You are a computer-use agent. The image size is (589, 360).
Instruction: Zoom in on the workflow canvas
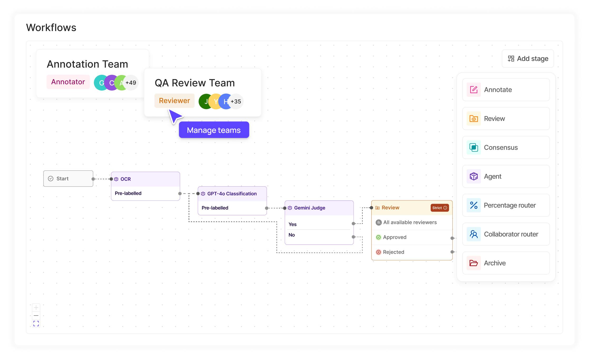36,307
